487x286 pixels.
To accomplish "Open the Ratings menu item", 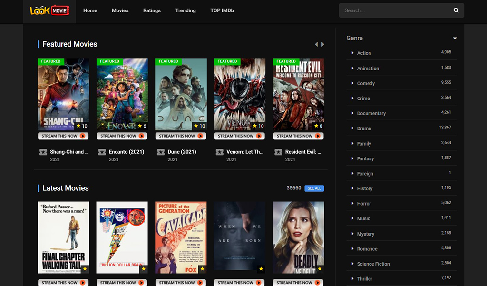I will coord(152,10).
